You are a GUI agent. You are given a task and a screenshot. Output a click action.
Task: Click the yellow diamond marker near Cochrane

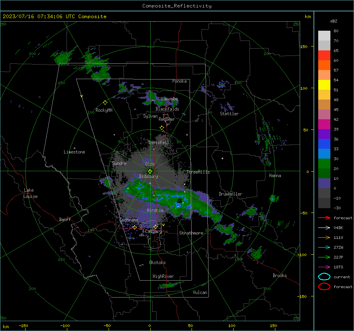click(x=135, y=227)
